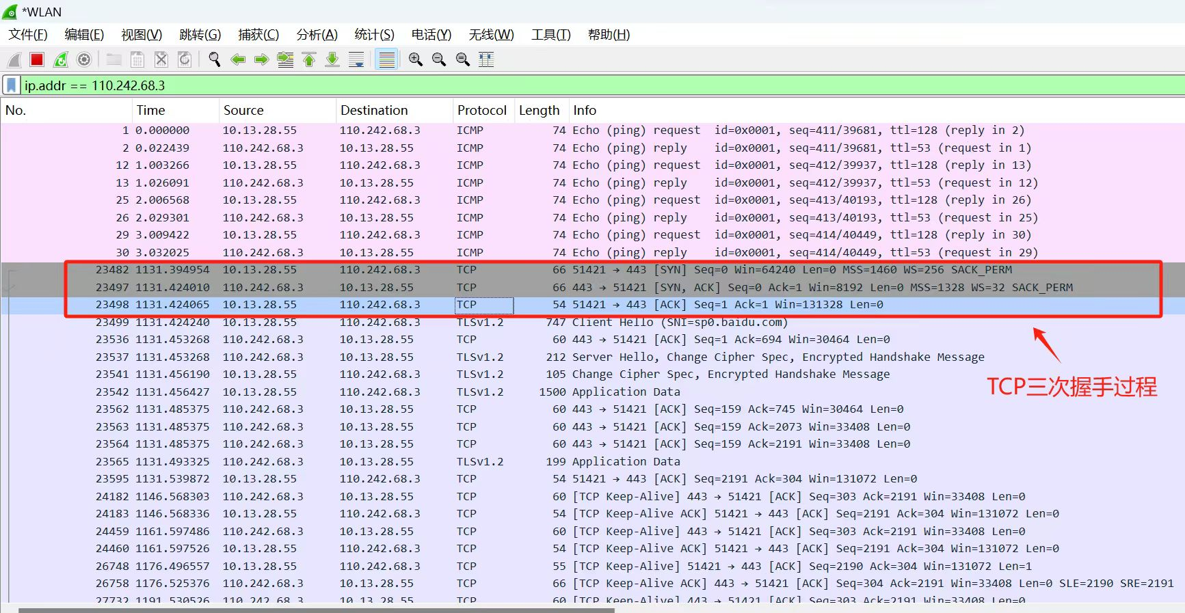Select packet 23595 ACK Seq=2191 row
This screenshot has height=613, width=1185.
click(x=592, y=479)
